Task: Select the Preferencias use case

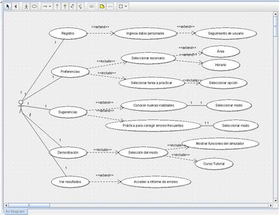Action: pyautogui.click(x=70, y=72)
